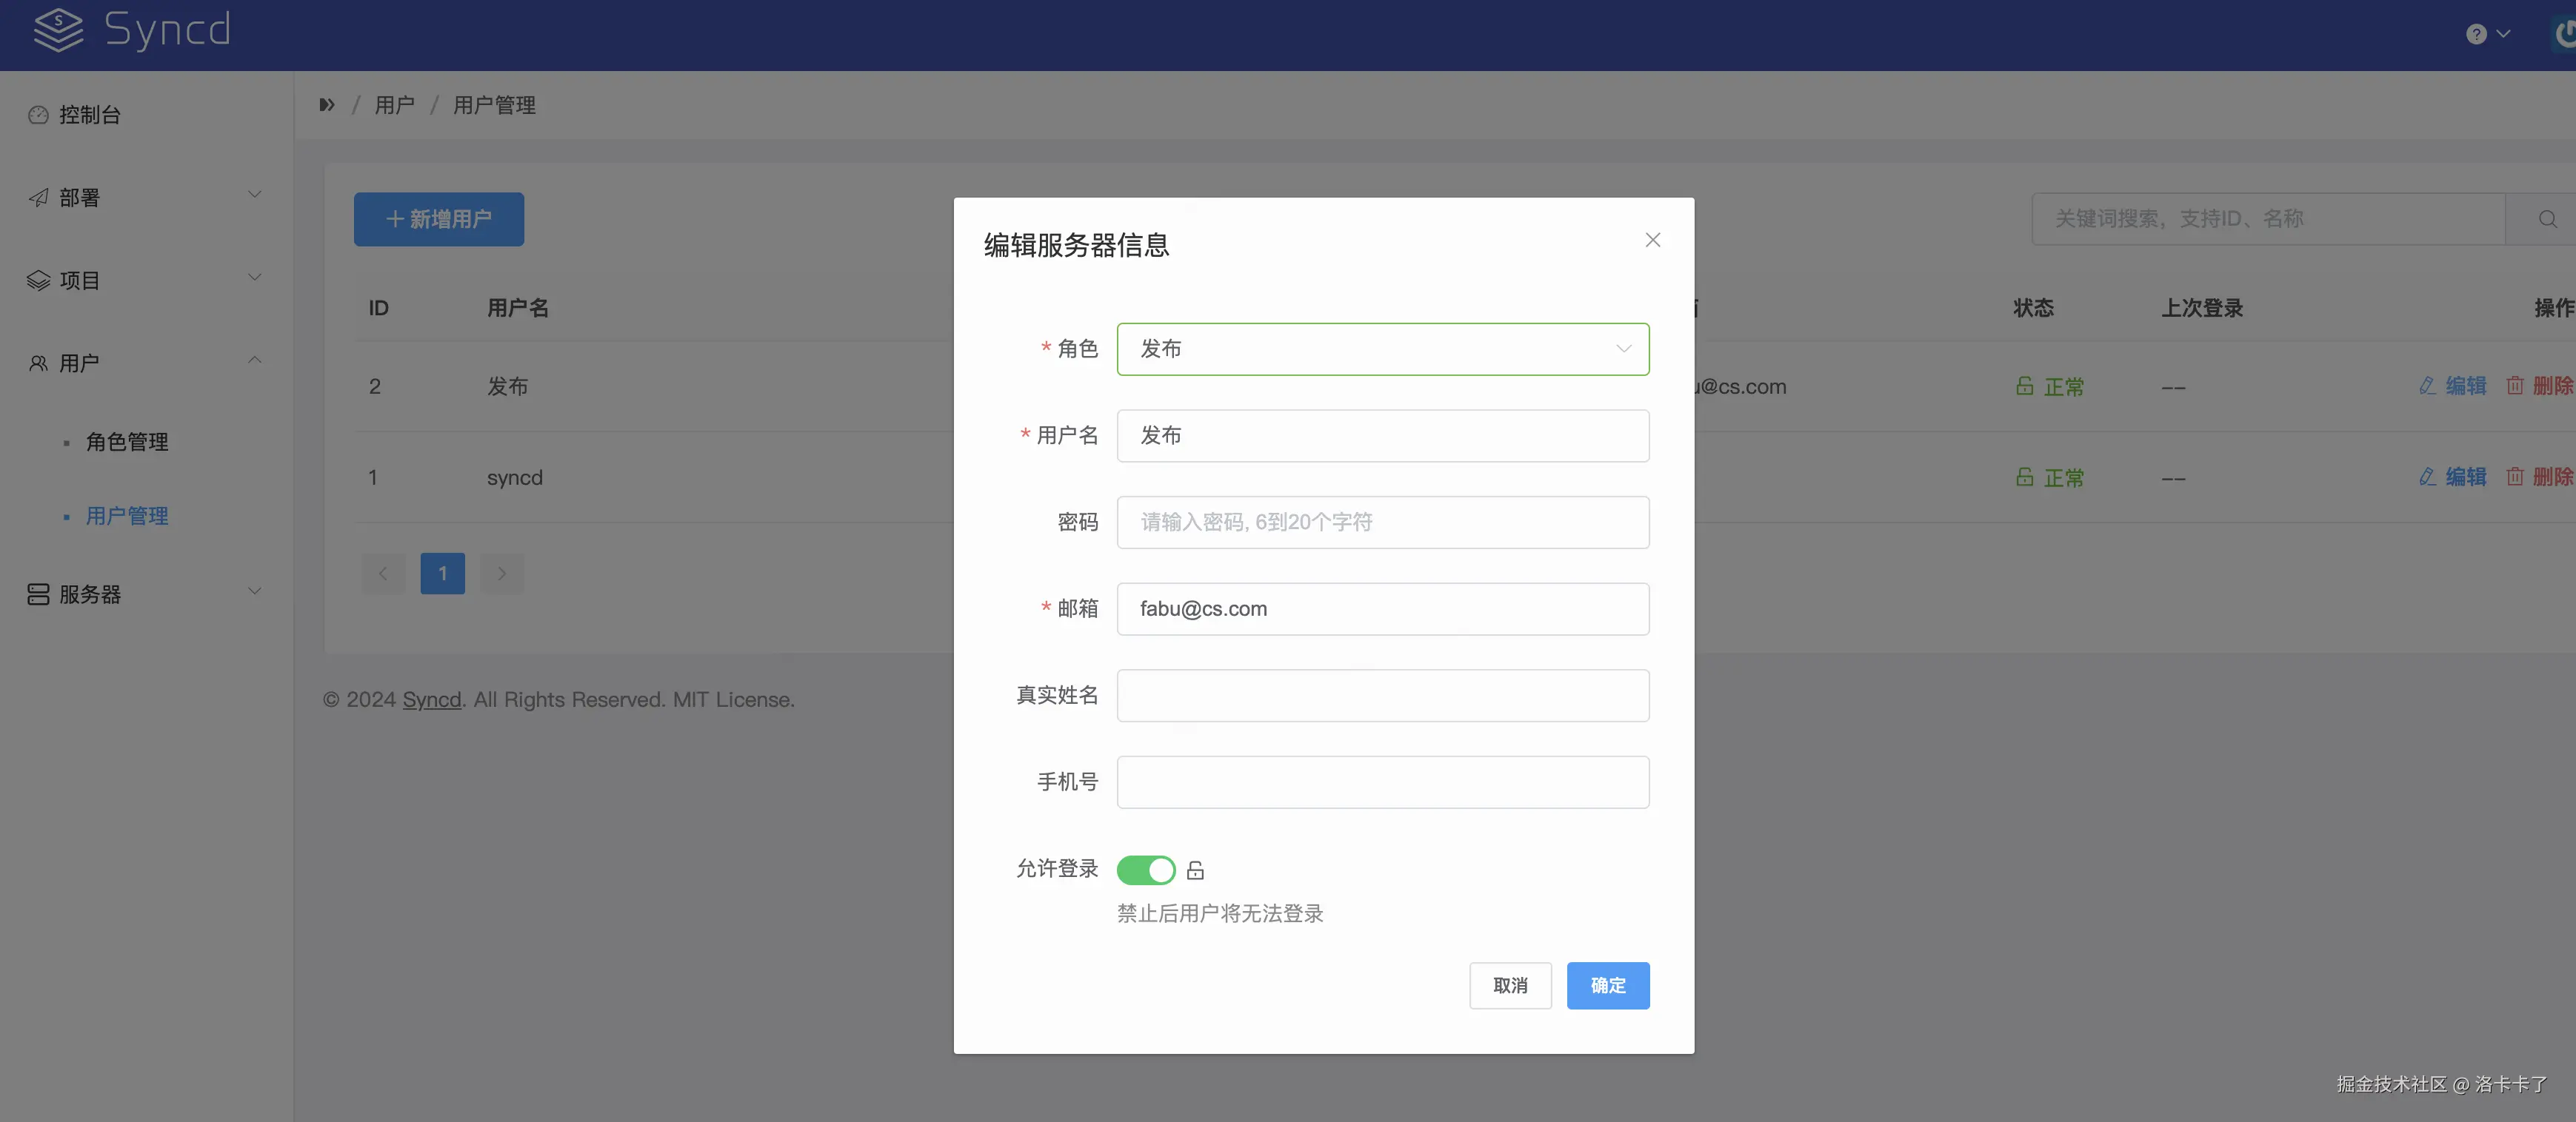Select 用户管理 submenu item
This screenshot has height=1122, width=2576.
[x=127, y=516]
